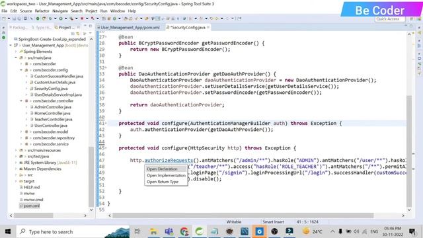Click the Save toolbar icon
The image size is (423, 238).
coord(14,19)
